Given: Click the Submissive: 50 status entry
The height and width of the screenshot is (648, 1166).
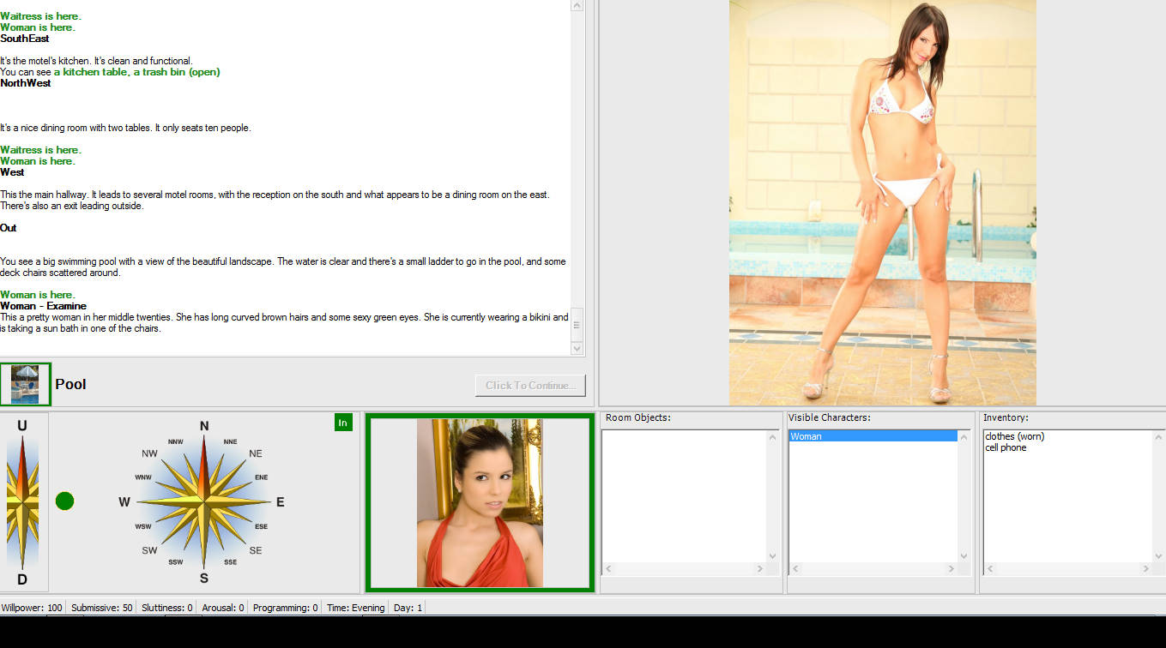Looking at the screenshot, I should click(102, 608).
